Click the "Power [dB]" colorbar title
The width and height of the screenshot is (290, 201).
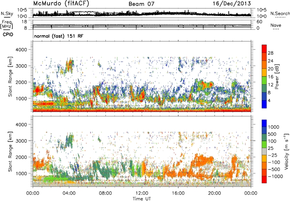coord(277,77)
